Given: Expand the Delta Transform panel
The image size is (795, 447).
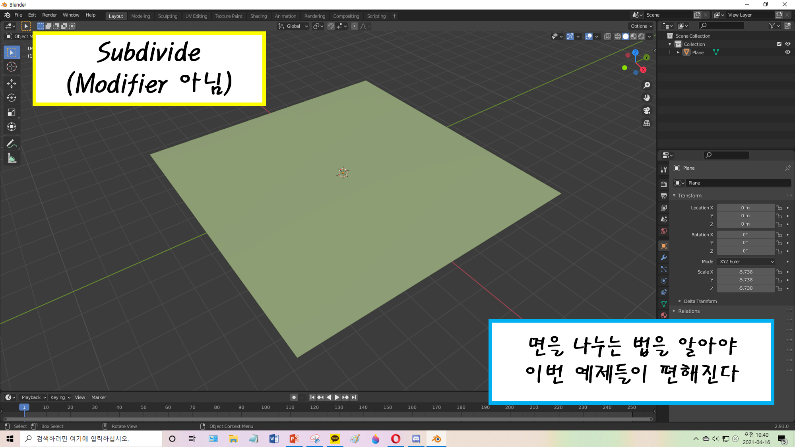Looking at the screenshot, I should (x=700, y=301).
